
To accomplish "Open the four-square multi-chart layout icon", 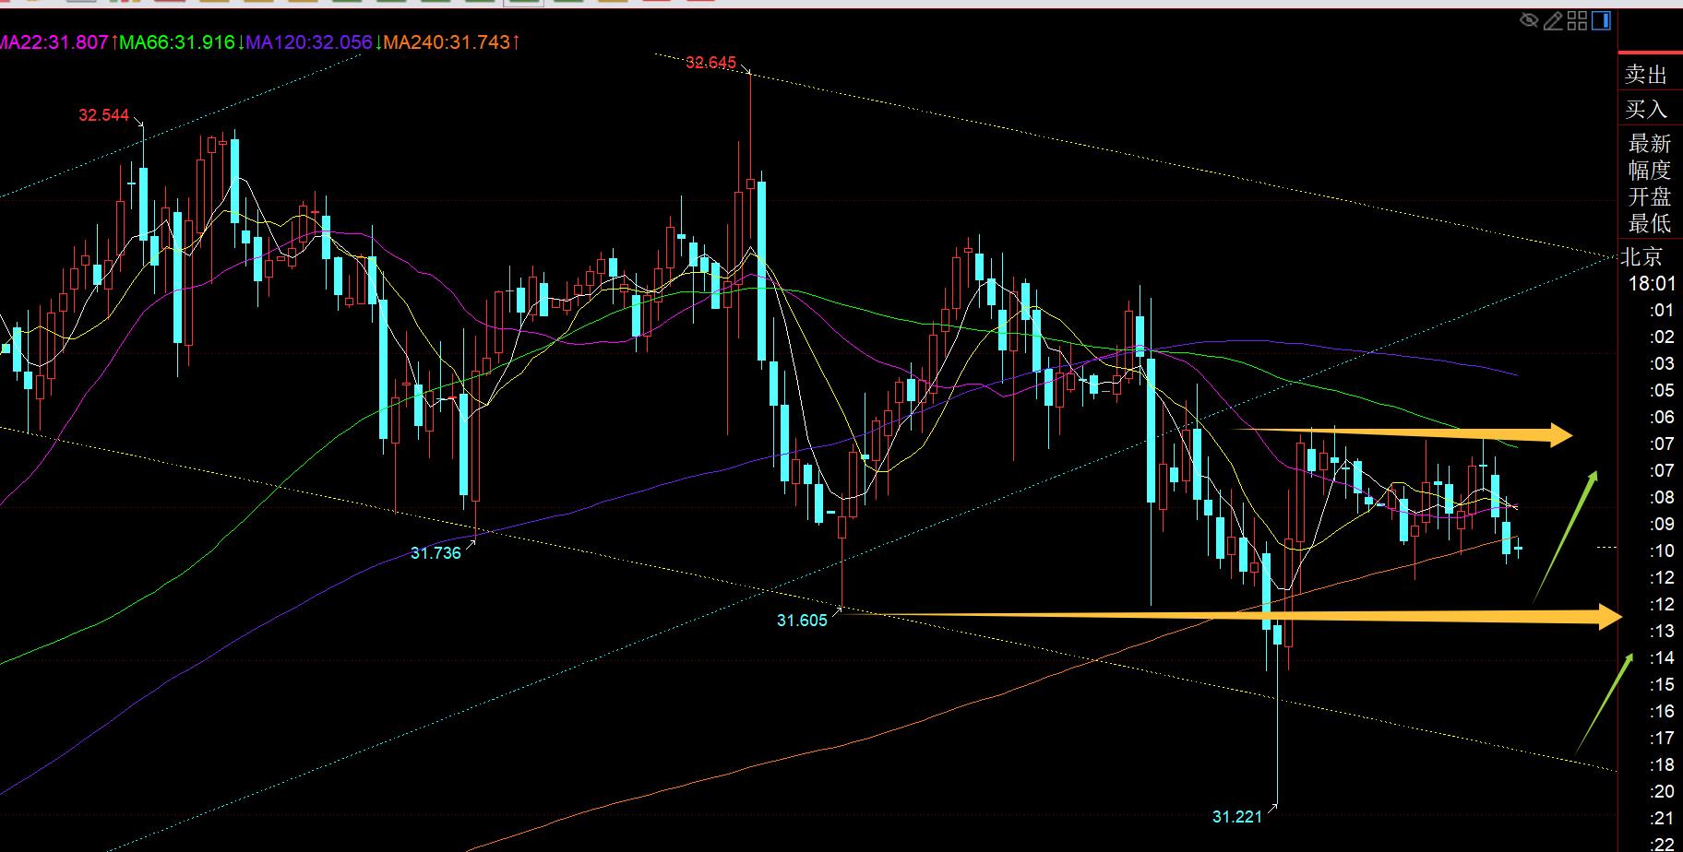I will (1577, 20).
